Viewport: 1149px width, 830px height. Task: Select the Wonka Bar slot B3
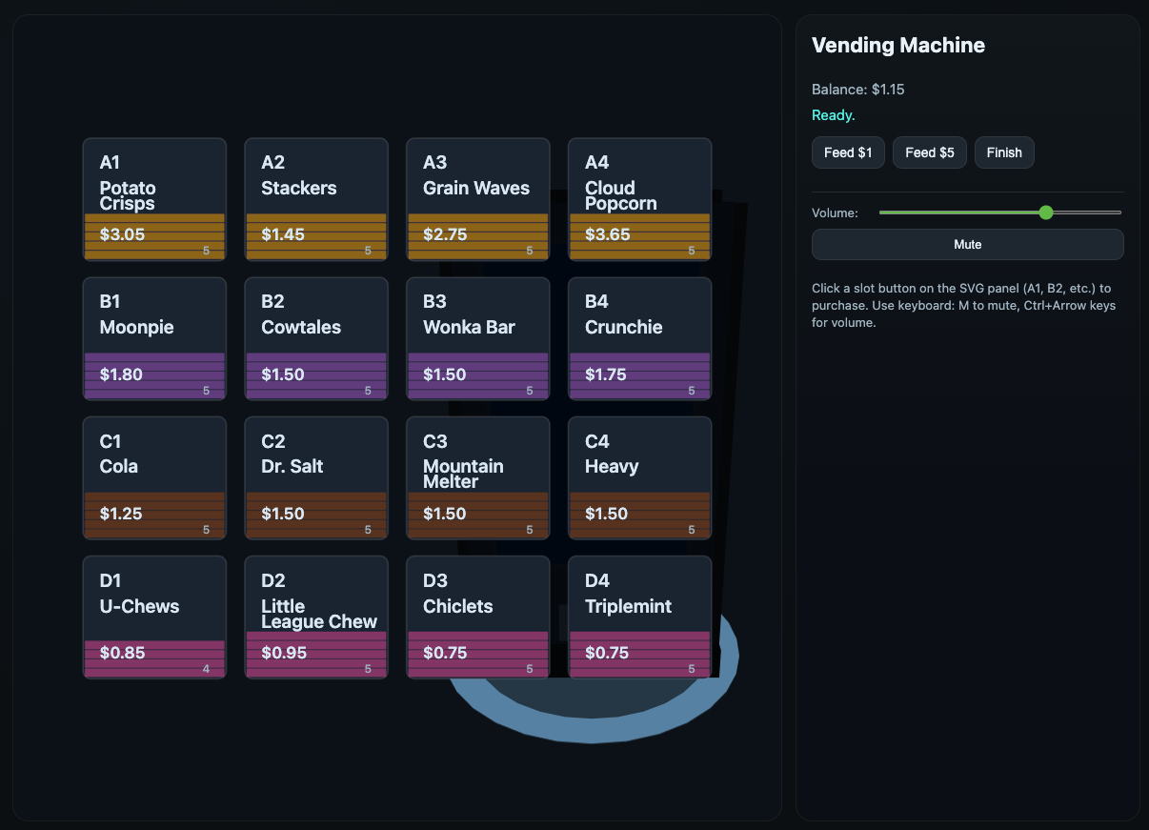coord(477,338)
